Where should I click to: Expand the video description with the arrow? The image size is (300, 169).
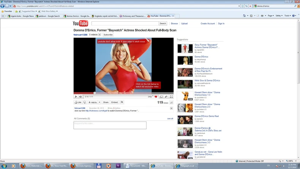coord(171,108)
